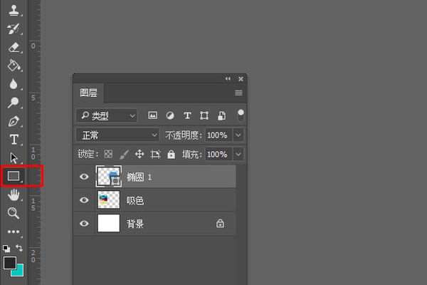427x285 pixels.
Task: Select the Dodge tool
Action: click(13, 103)
